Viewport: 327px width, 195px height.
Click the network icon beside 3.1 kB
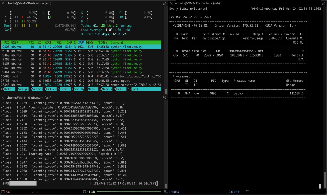pyautogui.click(x=166, y=192)
